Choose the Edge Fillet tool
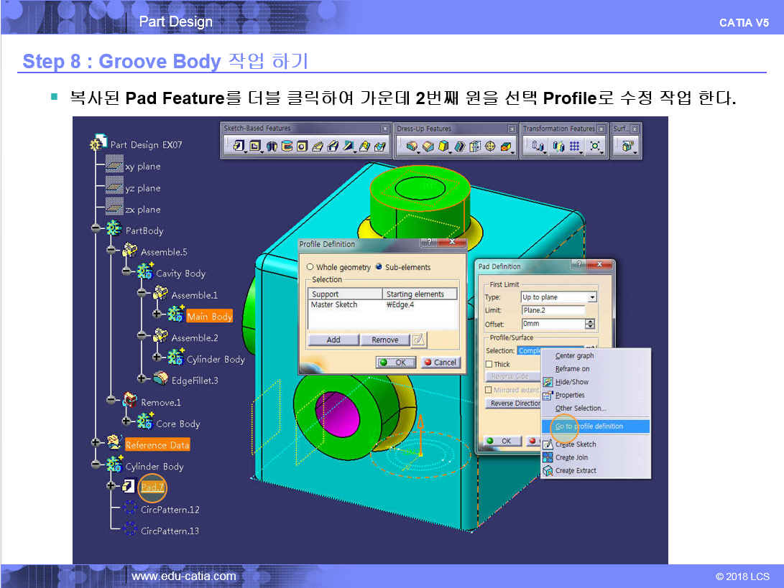Image resolution: width=784 pixels, height=588 pixels. coord(412,146)
